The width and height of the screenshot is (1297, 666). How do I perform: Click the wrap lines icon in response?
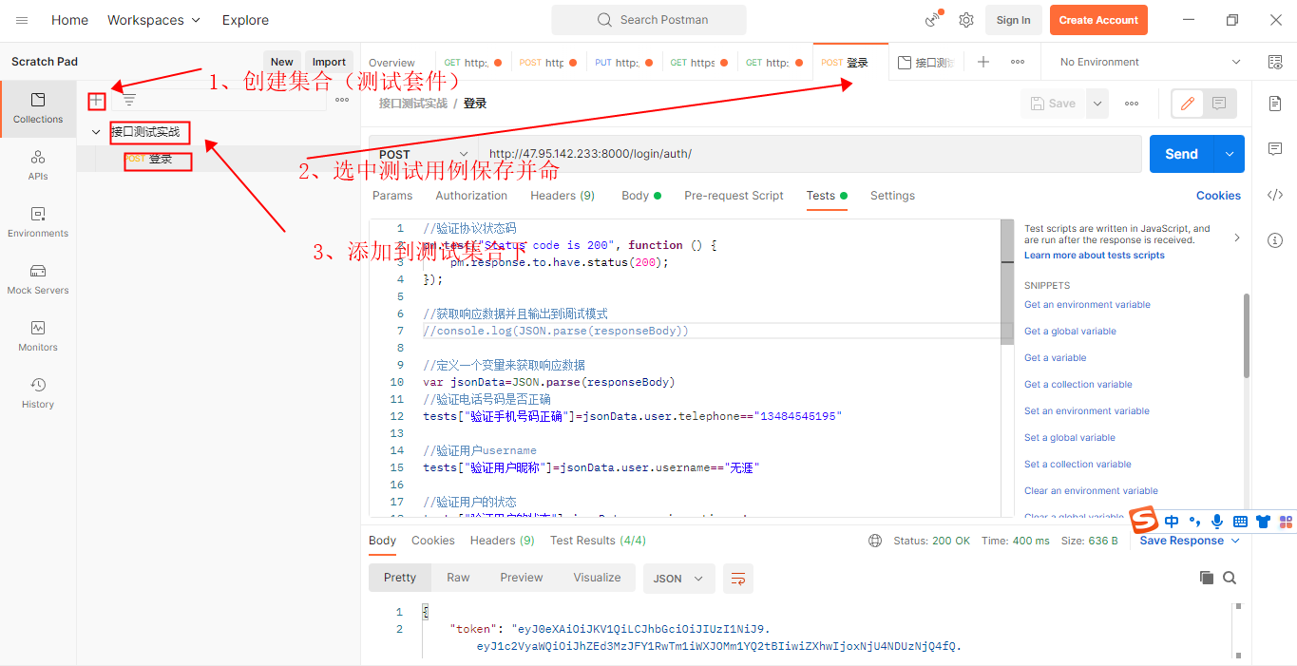click(x=737, y=578)
